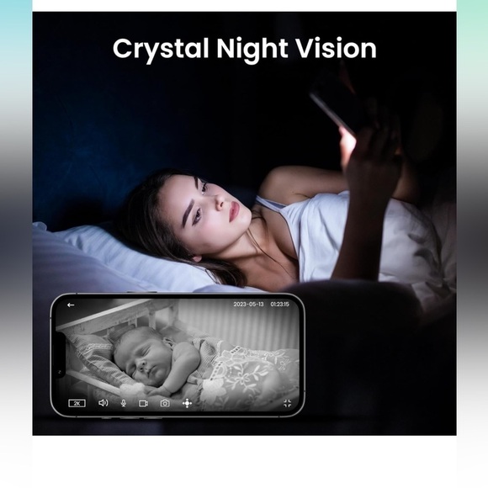The width and height of the screenshot is (488, 488).
Task: Mute the speaker sound icon
Action: coord(103,403)
